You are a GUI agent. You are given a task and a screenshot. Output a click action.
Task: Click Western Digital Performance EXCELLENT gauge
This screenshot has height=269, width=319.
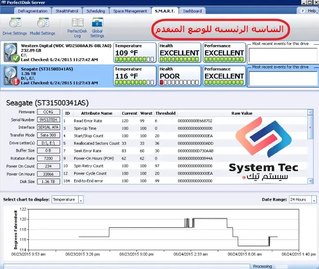click(224, 52)
